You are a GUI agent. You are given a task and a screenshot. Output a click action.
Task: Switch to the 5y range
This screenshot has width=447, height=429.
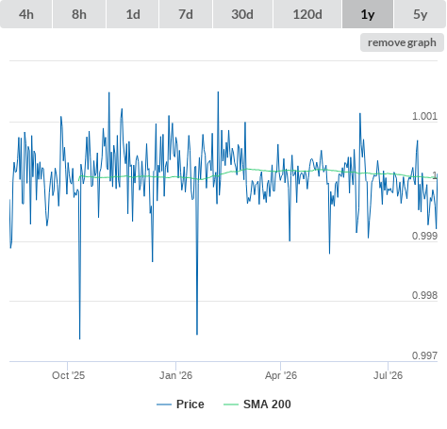click(420, 14)
